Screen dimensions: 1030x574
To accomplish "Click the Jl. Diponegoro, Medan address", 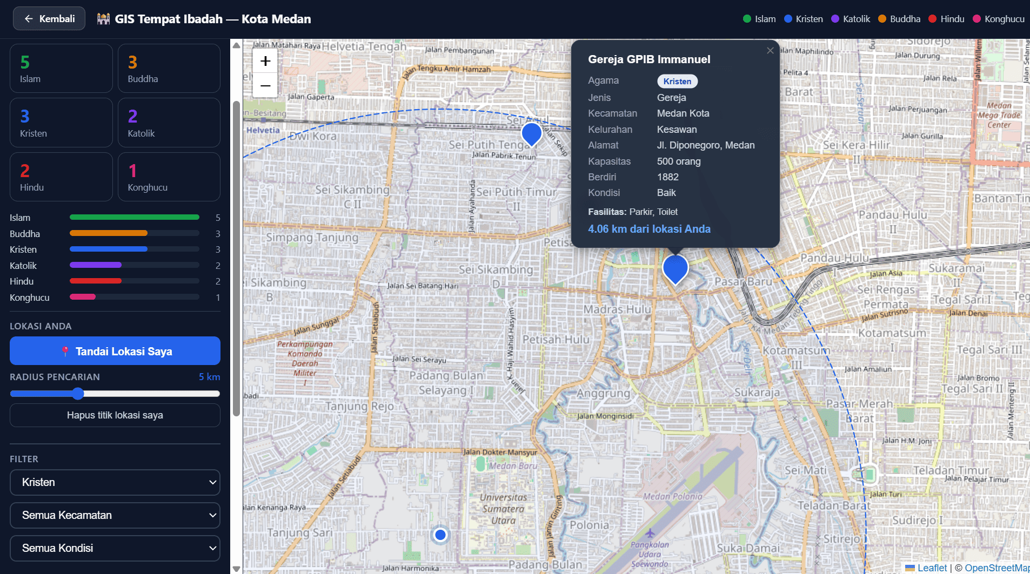I will point(706,145).
